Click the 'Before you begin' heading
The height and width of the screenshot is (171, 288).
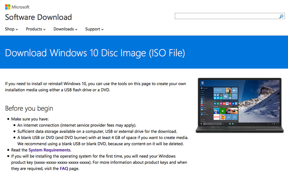[x=29, y=108]
